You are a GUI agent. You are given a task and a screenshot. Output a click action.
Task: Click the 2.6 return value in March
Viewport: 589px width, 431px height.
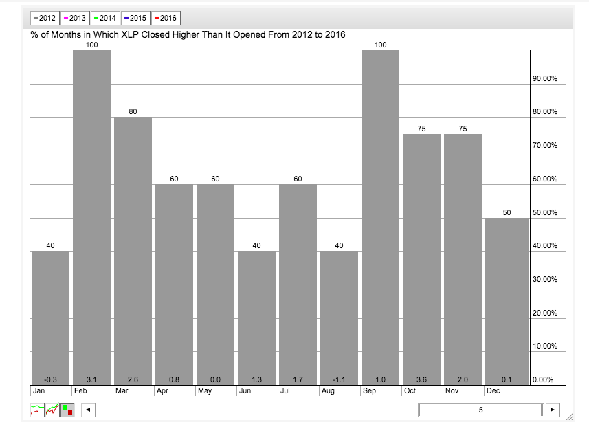click(x=133, y=379)
